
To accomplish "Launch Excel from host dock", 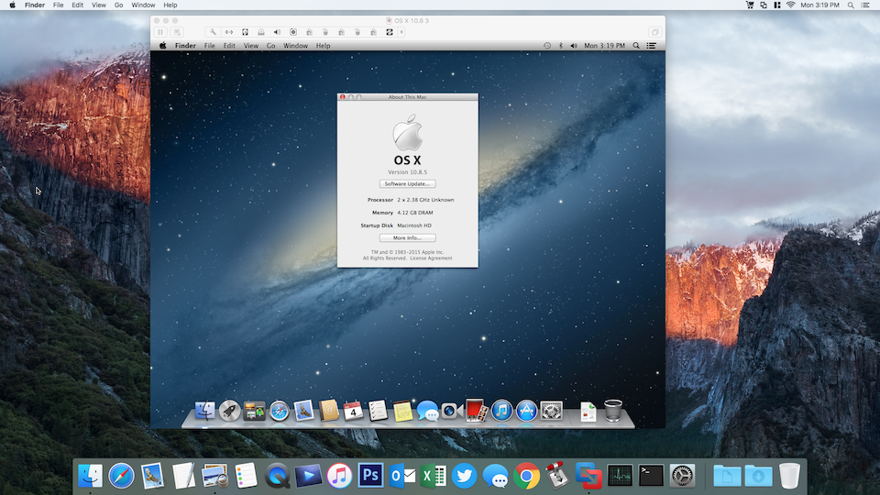I will [x=433, y=476].
